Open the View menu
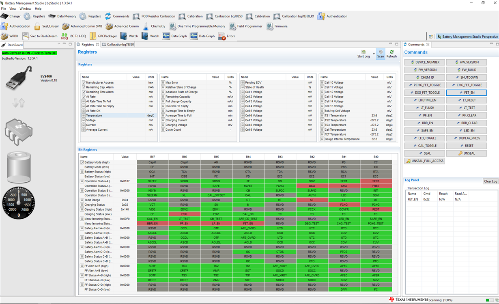Screen dimensions: 499x304 (x=13, y=9)
